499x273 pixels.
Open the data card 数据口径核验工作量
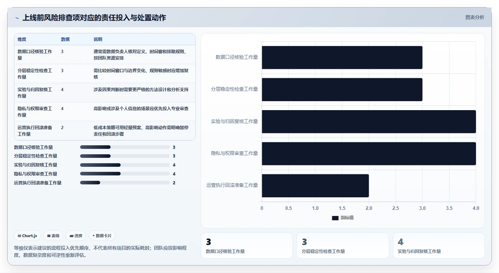[247, 245]
